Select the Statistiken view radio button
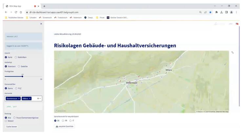The width and height of the screenshot is (241, 135). (16, 57)
